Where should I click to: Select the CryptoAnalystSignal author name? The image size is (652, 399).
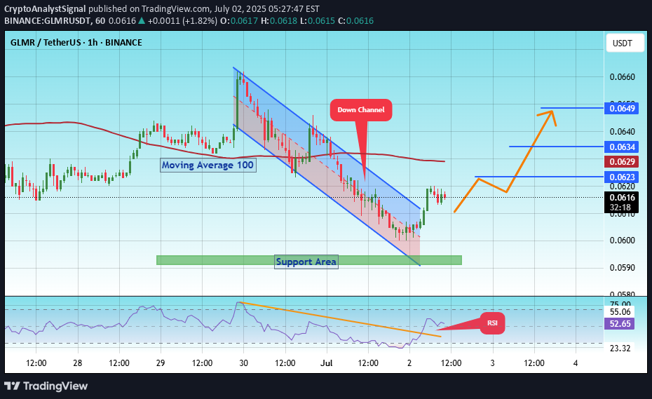[45, 8]
